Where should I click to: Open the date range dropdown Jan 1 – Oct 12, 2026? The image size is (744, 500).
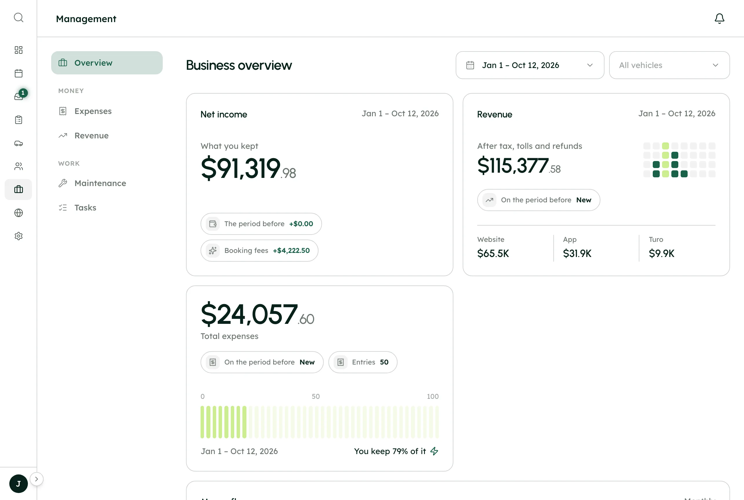(x=530, y=65)
